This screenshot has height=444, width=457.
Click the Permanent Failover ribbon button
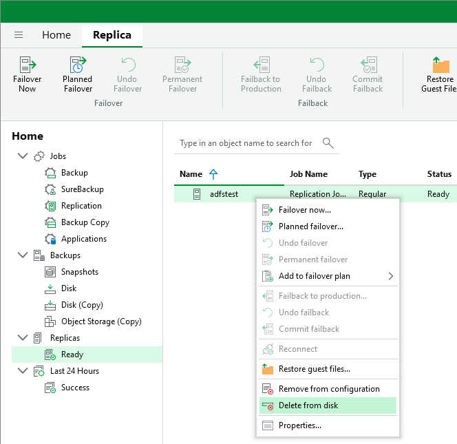(x=182, y=74)
